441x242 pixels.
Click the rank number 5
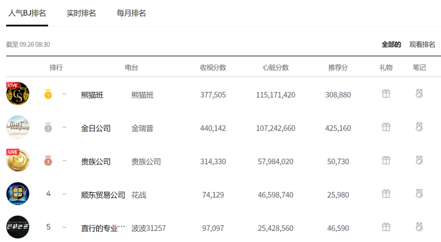(48, 227)
